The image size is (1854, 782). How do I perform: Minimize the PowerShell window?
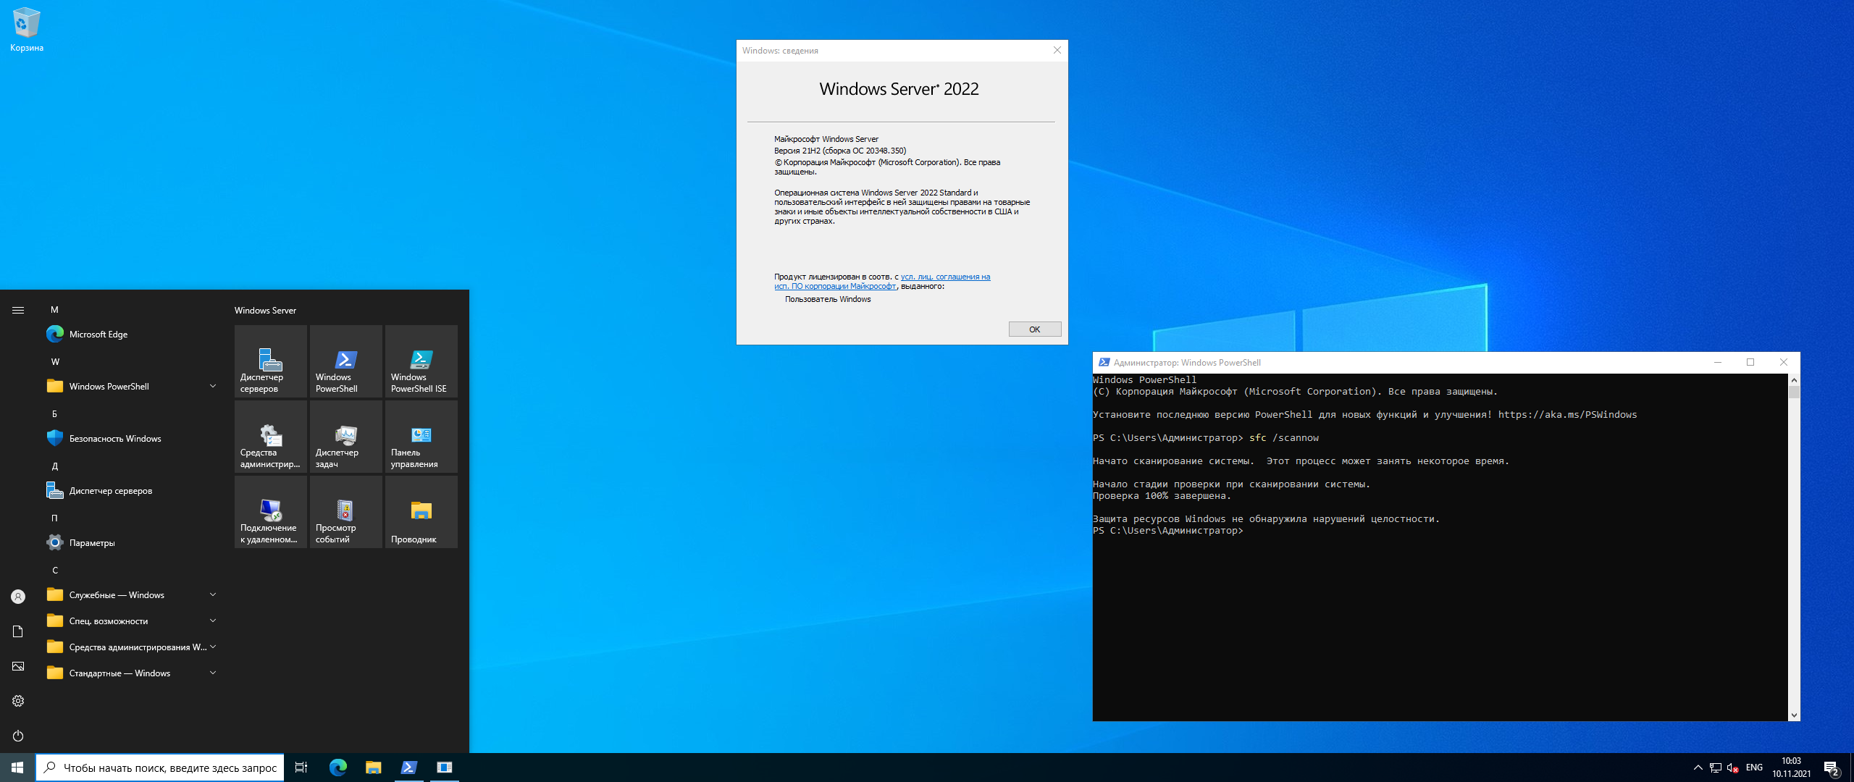[1718, 363]
